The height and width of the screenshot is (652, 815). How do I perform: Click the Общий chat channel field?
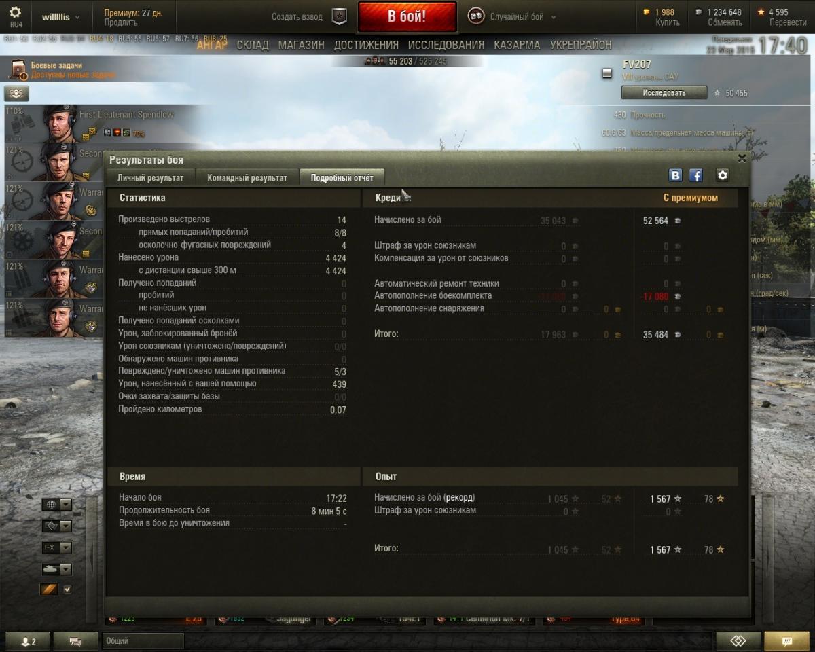click(x=143, y=641)
